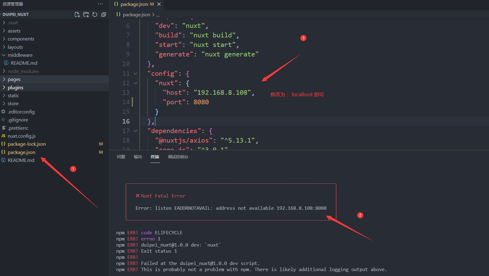Click the New Folder icon in explorer header

pos(86,14)
